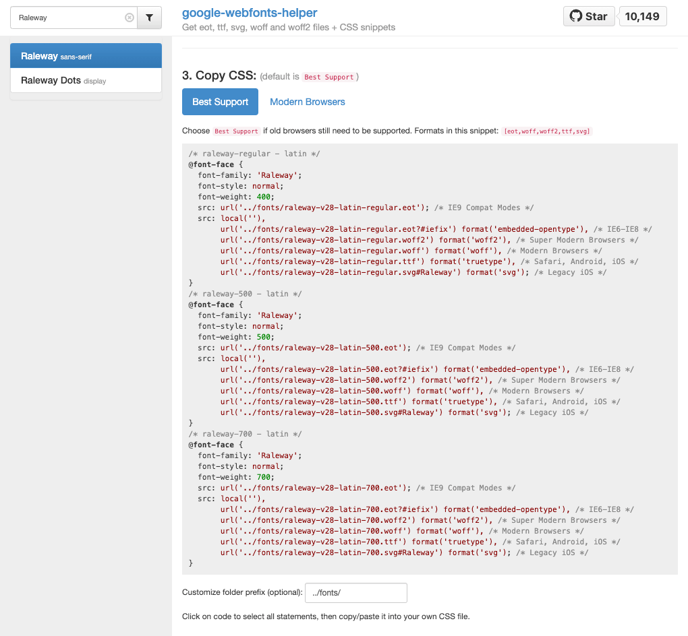Click the Best Support label in heading

(328, 77)
